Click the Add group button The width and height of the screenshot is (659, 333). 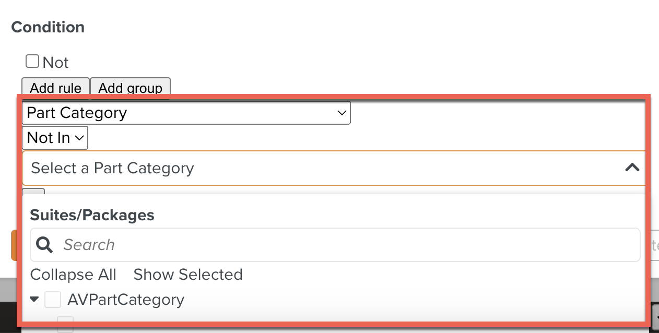click(130, 88)
